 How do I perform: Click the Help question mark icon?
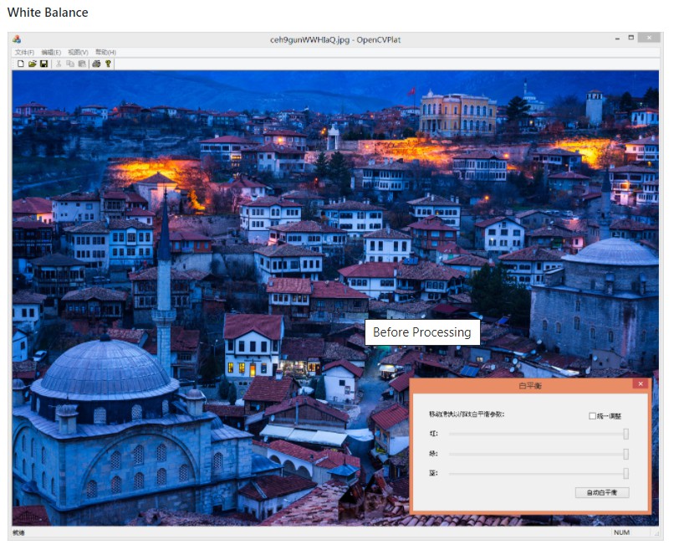[x=108, y=64]
